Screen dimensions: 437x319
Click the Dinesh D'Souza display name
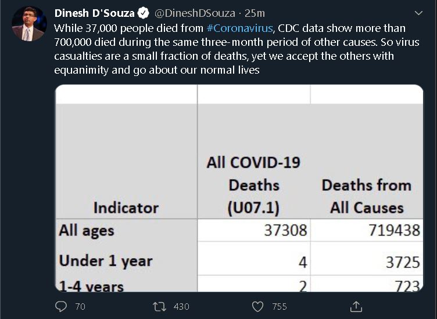95,13
